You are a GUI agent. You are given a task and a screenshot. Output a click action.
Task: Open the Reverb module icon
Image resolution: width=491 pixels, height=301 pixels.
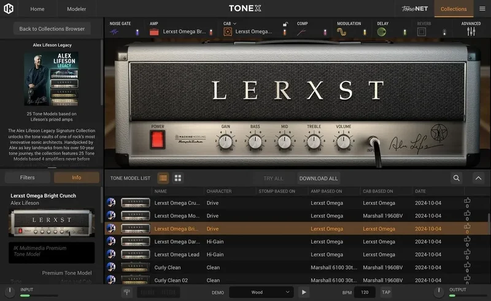point(422,32)
